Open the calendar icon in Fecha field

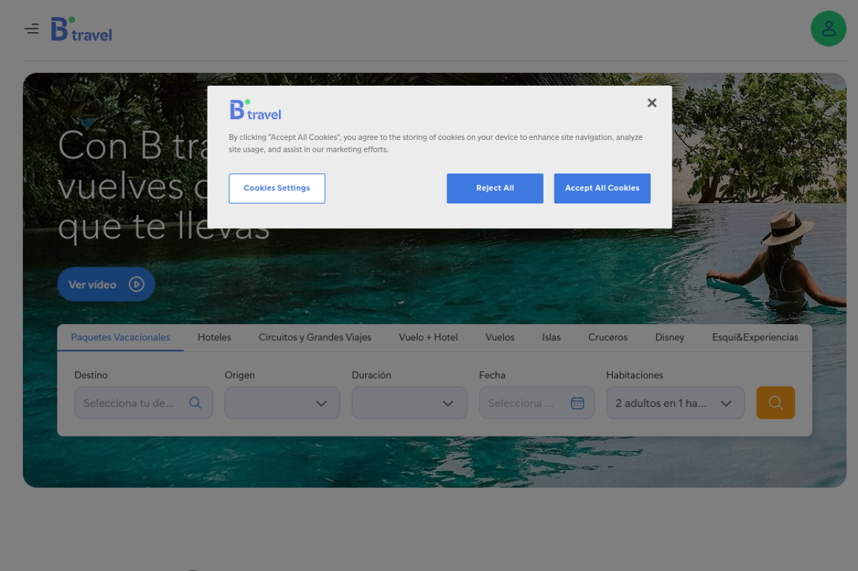pos(577,403)
